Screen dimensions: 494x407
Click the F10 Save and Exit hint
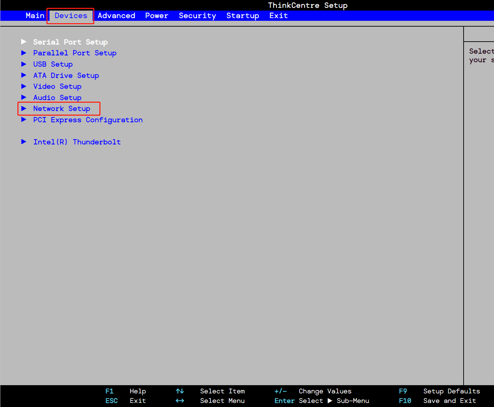pos(437,401)
